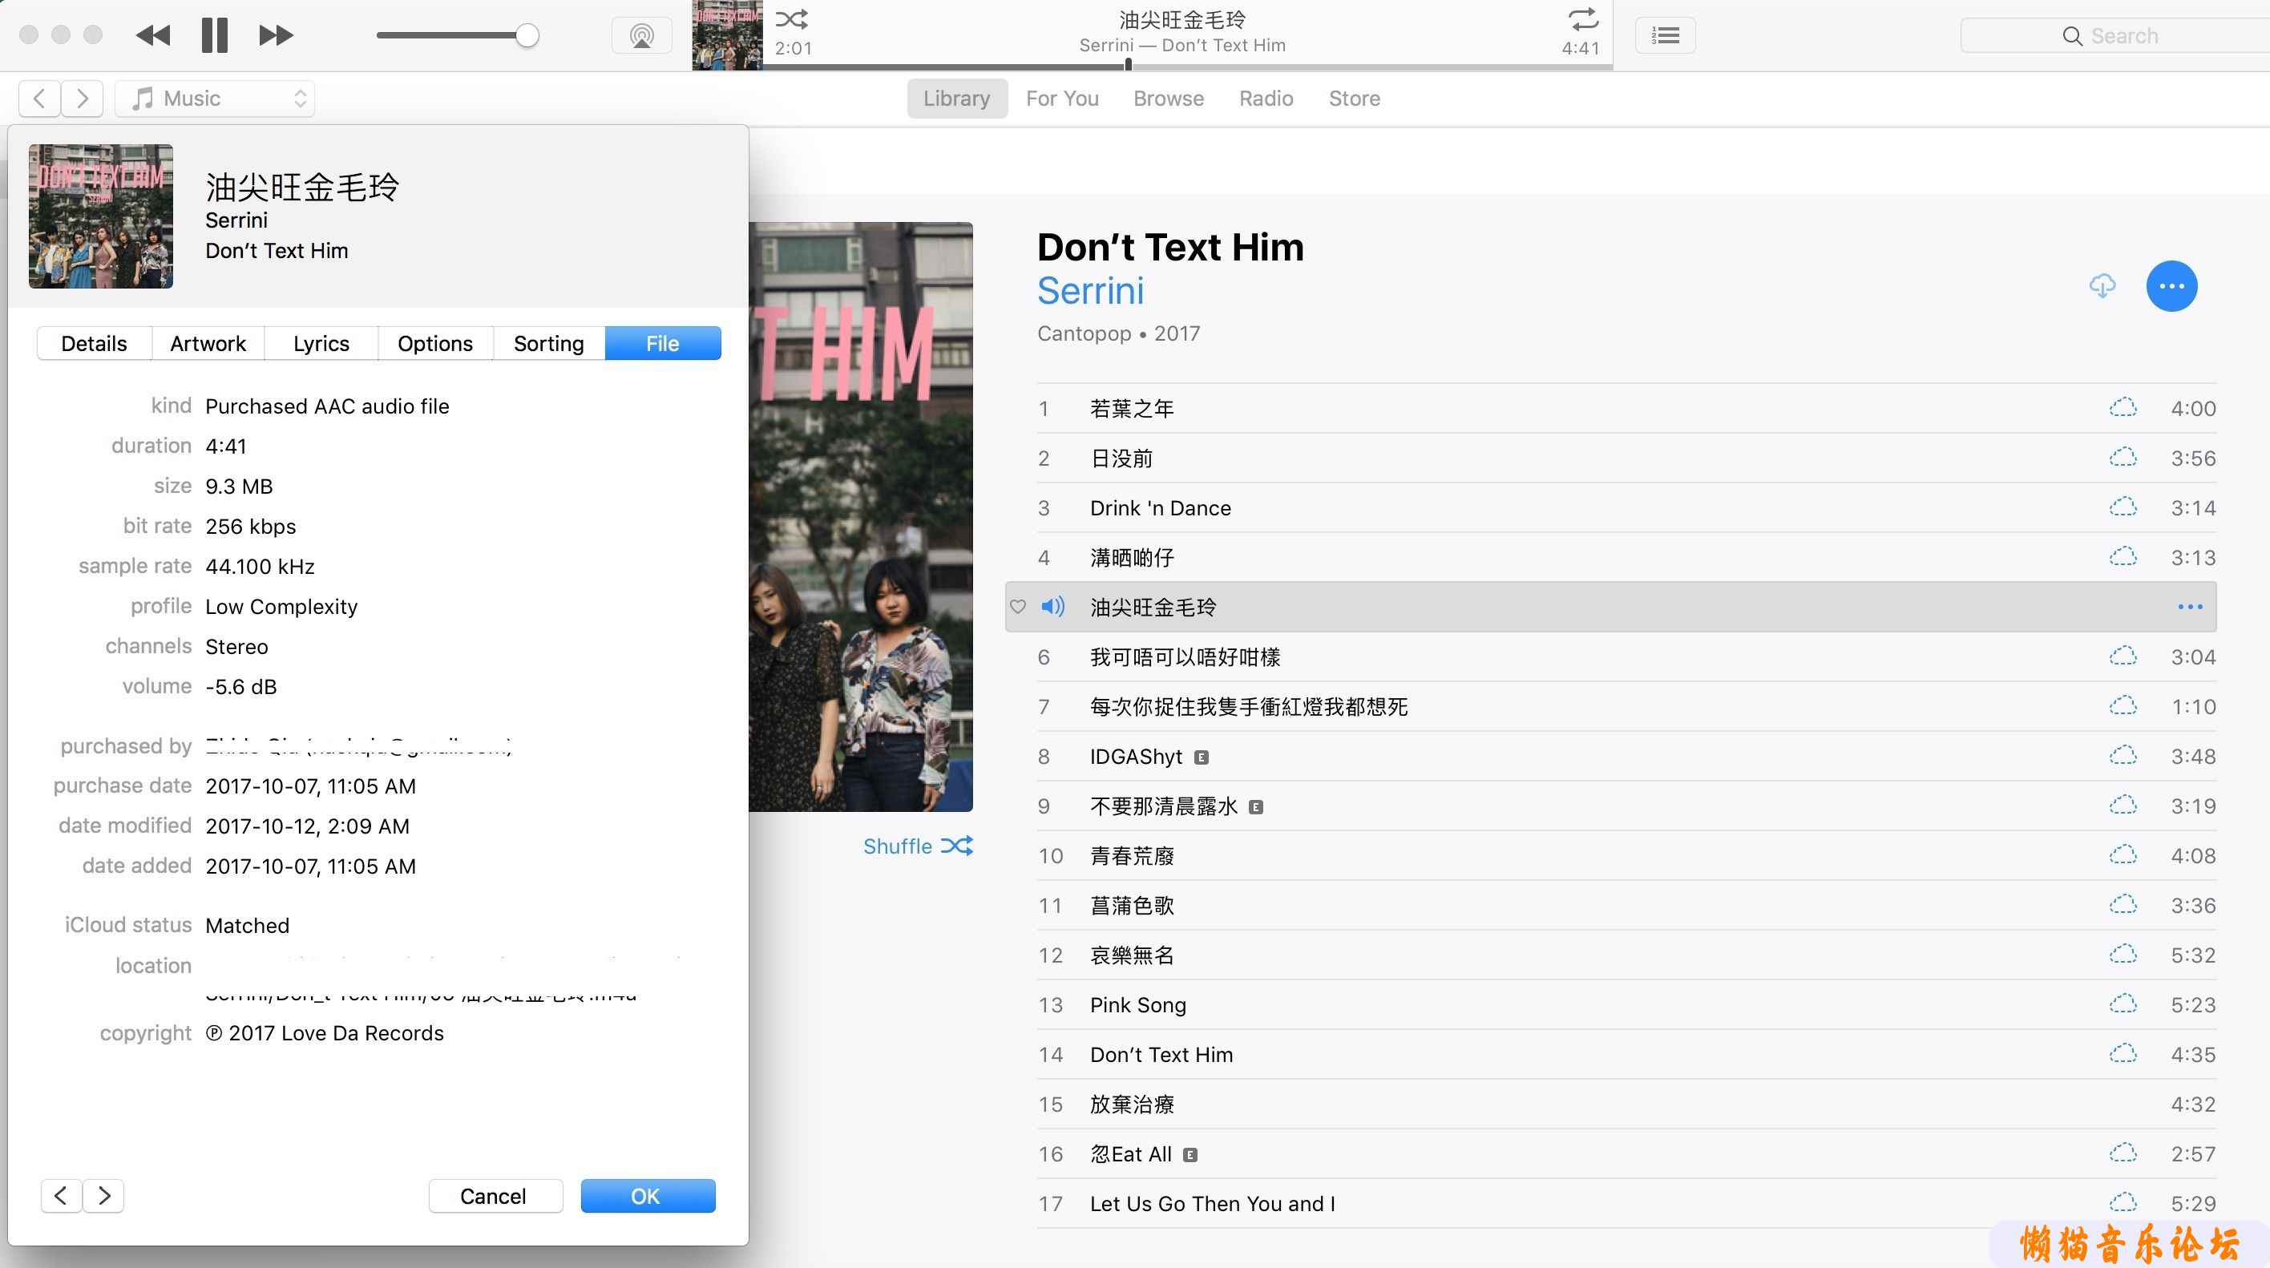This screenshot has height=1268, width=2270.
Task: Open the Details tab in song info
Action: coord(95,343)
